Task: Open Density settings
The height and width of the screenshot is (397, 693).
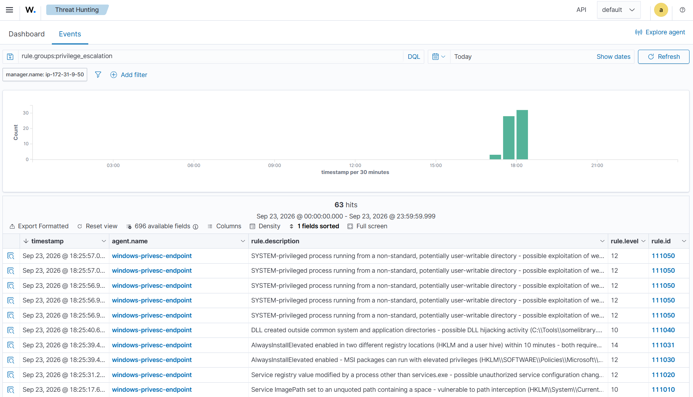Action: point(265,226)
